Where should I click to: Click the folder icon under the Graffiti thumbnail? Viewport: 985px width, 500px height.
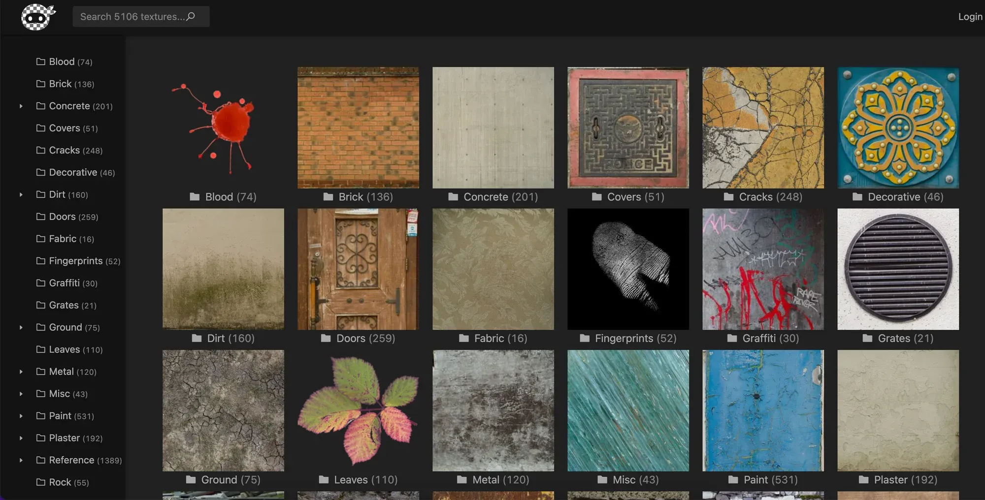[732, 338]
